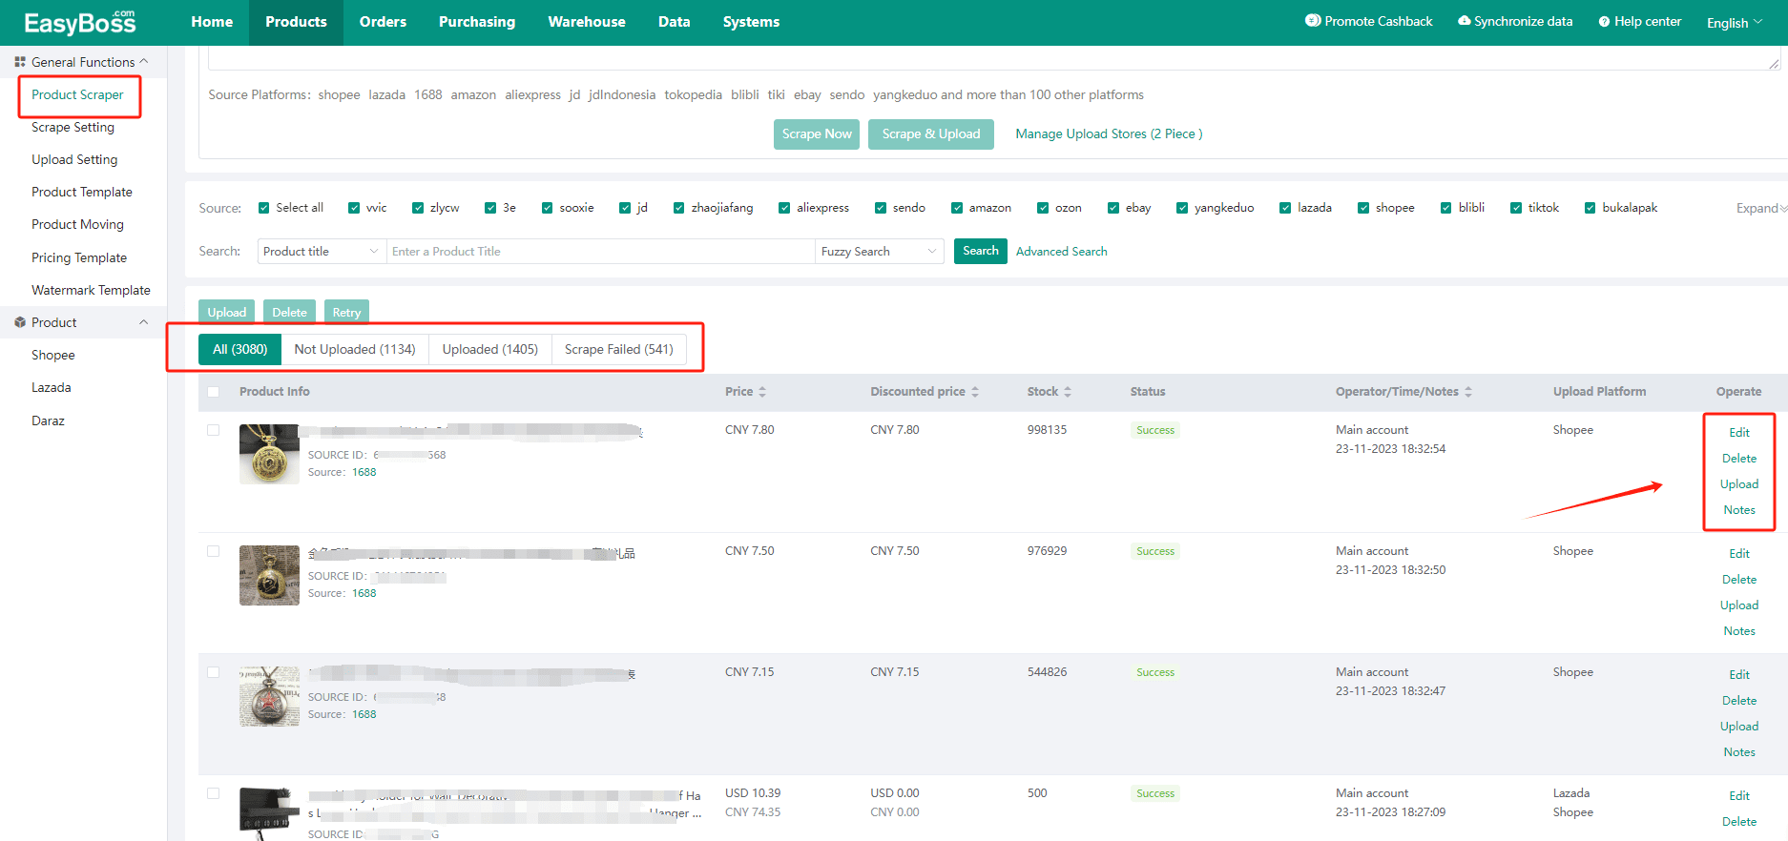Click the green Search button
The height and width of the screenshot is (841, 1788).
click(x=981, y=251)
